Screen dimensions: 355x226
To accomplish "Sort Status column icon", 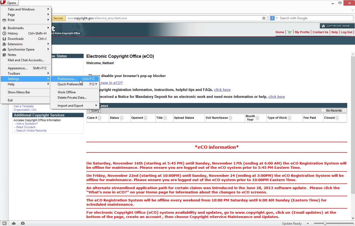I will point(121,118).
